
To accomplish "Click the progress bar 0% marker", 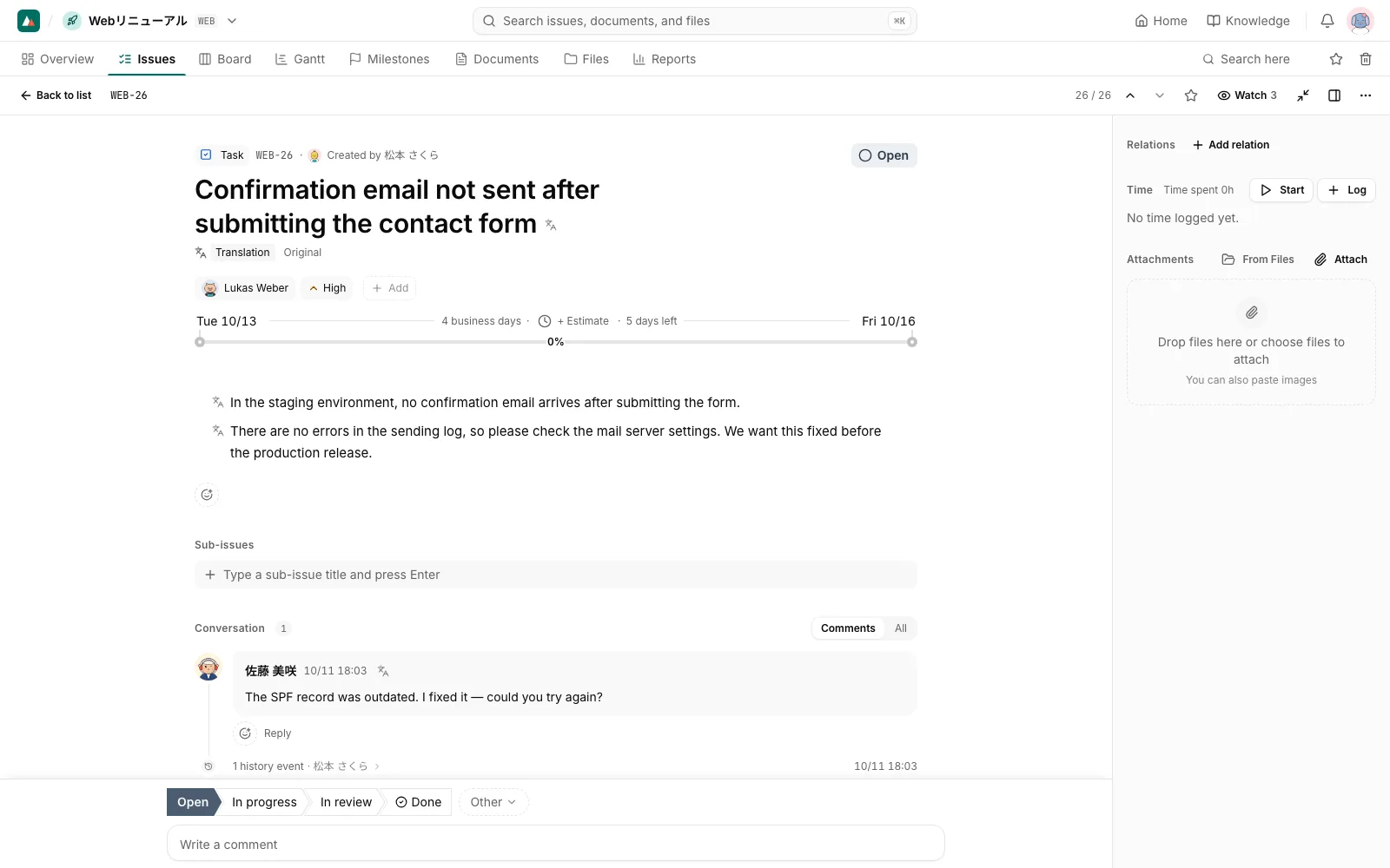I will pyautogui.click(x=556, y=342).
